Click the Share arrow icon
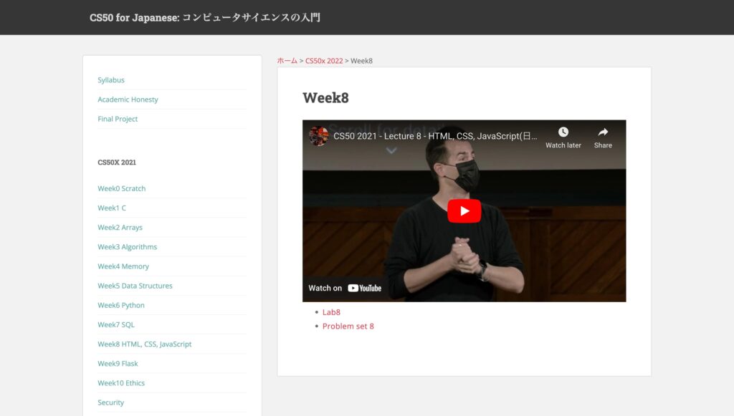 [603, 132]
